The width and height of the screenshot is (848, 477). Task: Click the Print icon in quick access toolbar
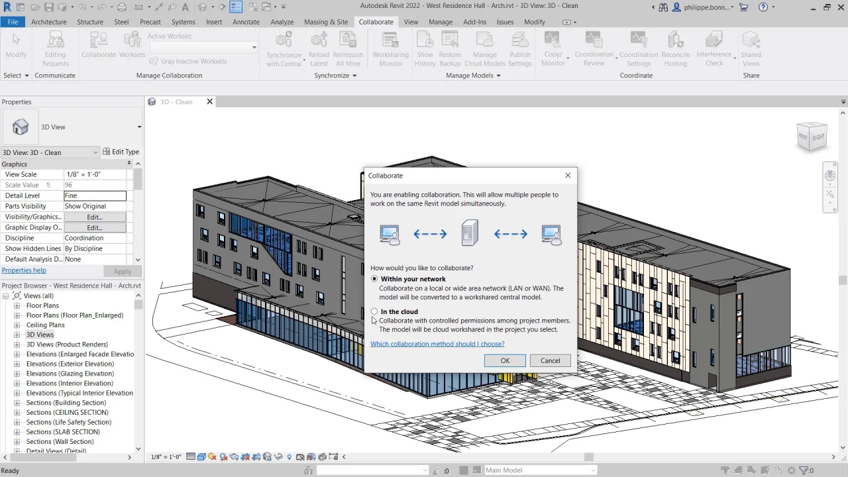point(121,7)
